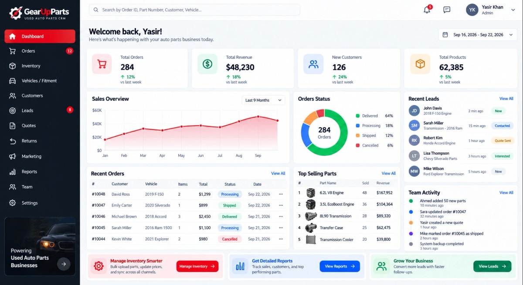Screen dimensions: 523x285
Task: Open Marketing in the sidebar
Action: pyautogui.click(x=40, y=156)
